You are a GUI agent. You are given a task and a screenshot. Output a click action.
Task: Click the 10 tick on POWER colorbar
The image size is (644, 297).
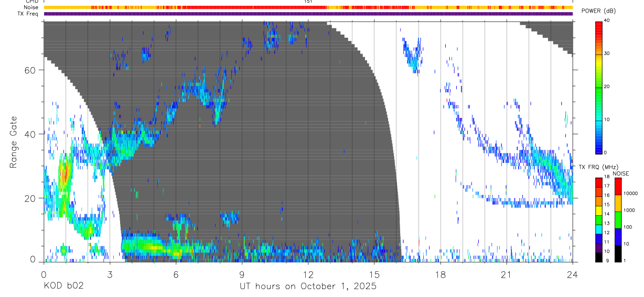[x=607, y=119]
